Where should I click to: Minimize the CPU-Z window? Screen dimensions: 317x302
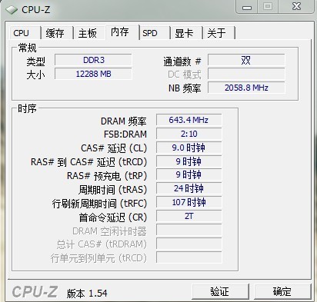coord(247,7)
